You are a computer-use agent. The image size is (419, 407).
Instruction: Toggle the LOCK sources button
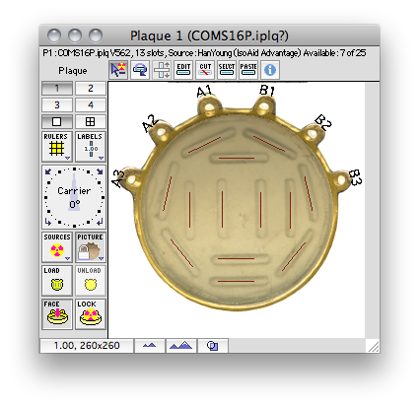91,314
